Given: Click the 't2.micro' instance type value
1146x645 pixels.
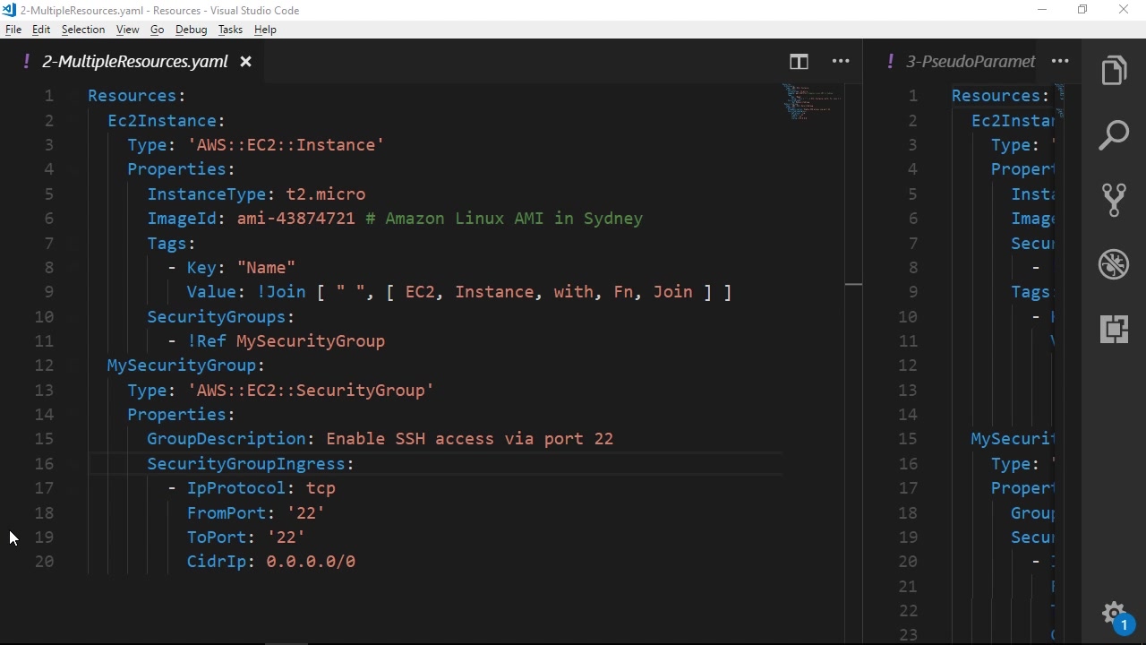Looking at the screenshot, I should pyautogui.click(x=326, y=194).
